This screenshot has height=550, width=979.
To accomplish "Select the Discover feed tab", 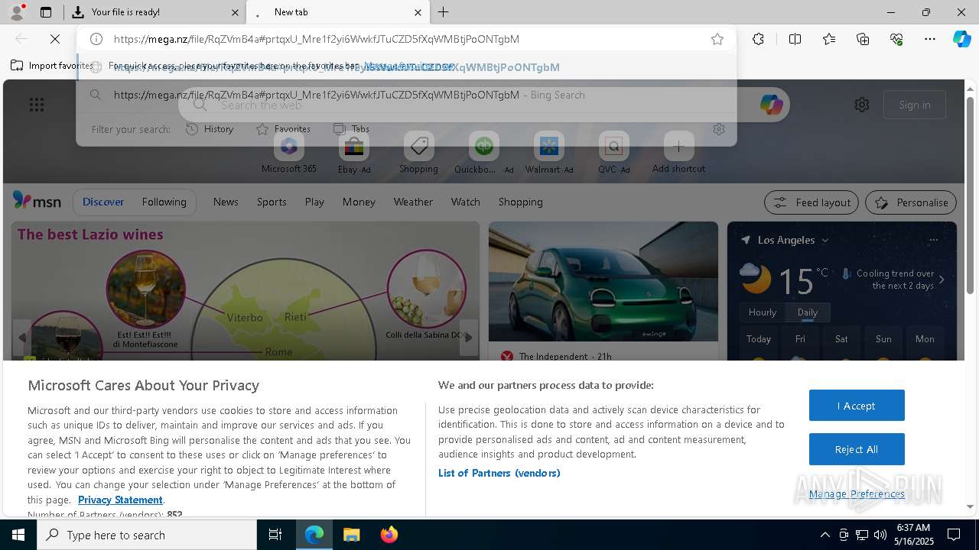I will [102, 202].
